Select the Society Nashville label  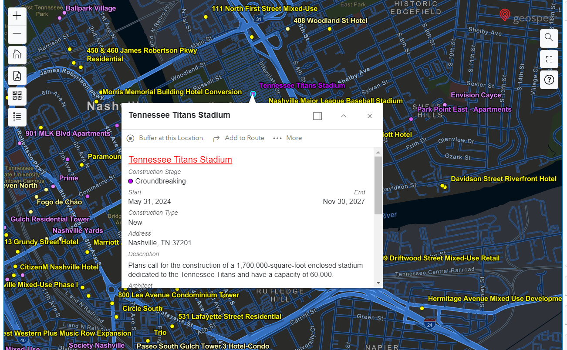click(97, 346)
